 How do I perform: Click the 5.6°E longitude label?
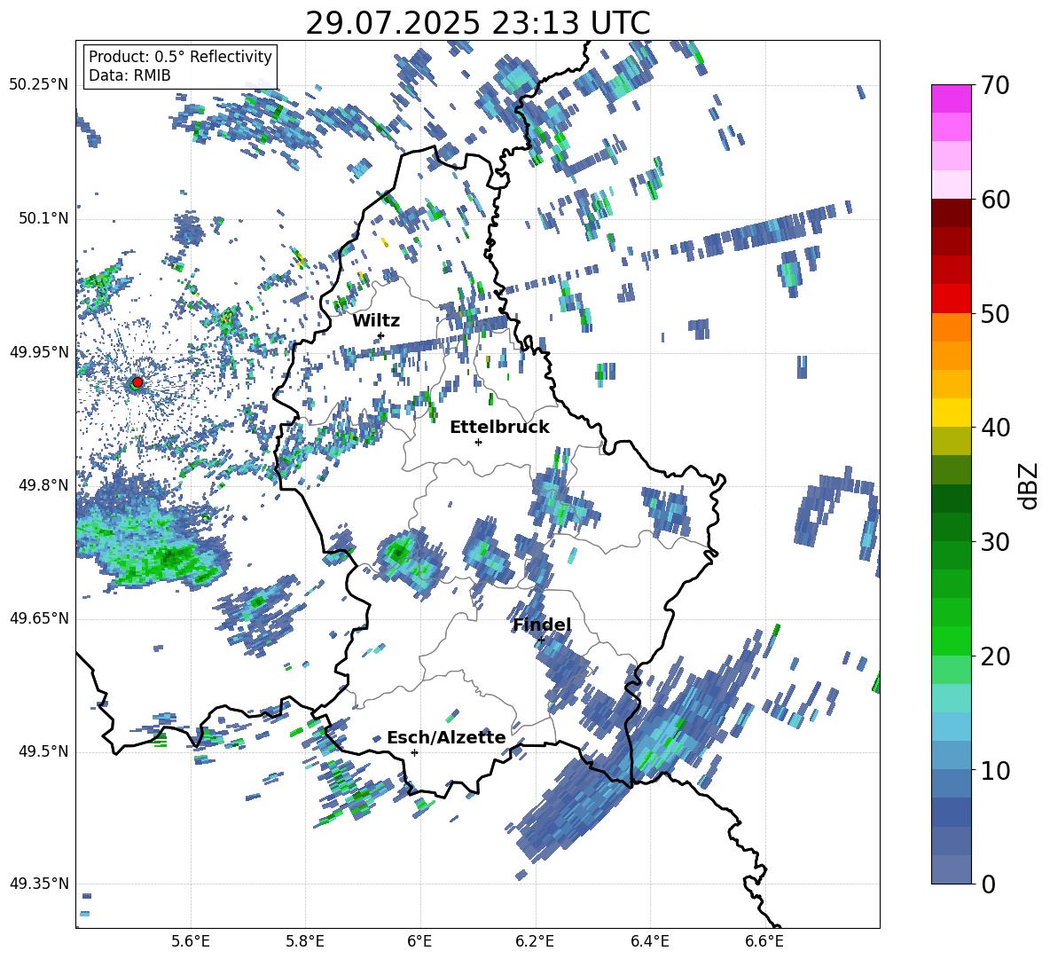pyautogui.click(x=191, y=941)
